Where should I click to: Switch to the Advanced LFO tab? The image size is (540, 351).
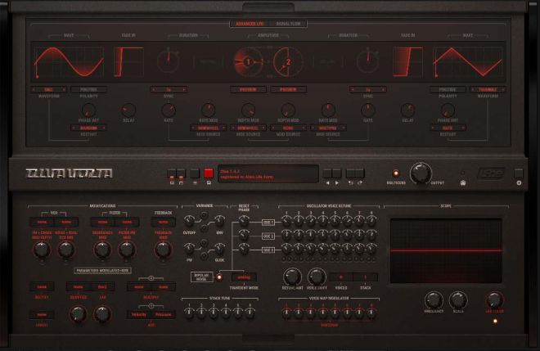pos(250,24)
